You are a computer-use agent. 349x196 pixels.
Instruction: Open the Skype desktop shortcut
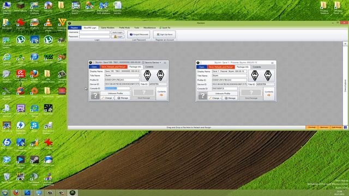pos(34,127)
